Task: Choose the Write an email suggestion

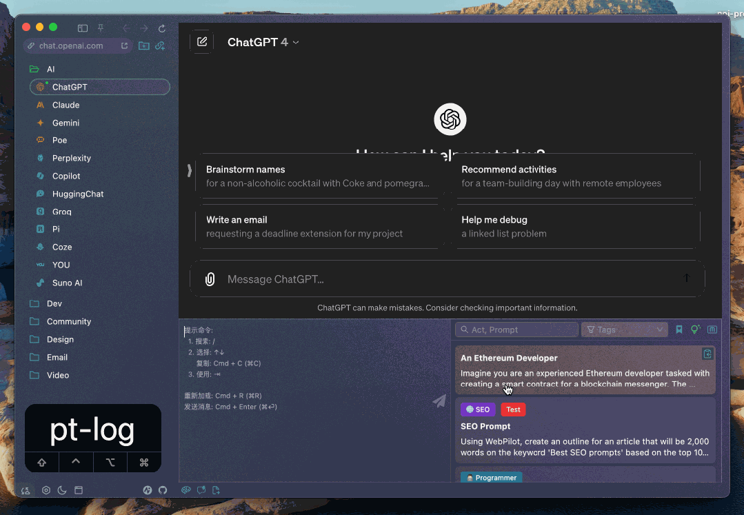Action: (317, 226)
